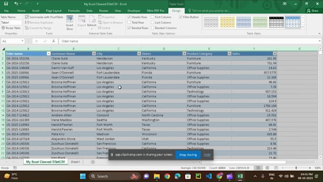Open the macro record status bar icon
The width and height of the screenshot is (323, 182).
15,168
